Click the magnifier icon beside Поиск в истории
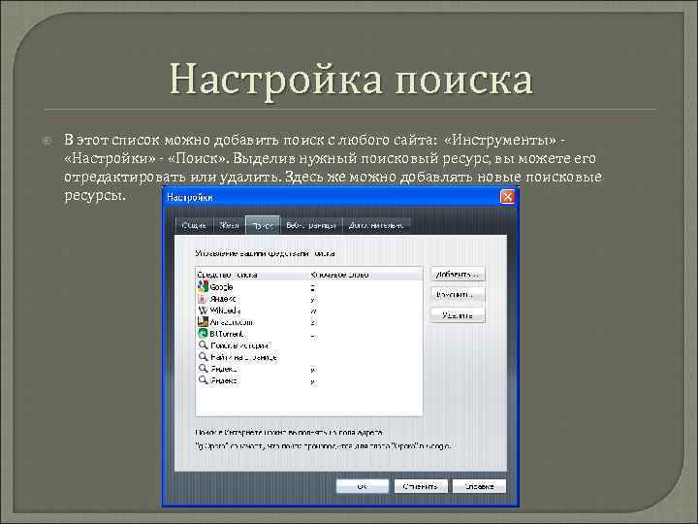The height and width of the screenshot is (524, 698). (x=203, y=345)
